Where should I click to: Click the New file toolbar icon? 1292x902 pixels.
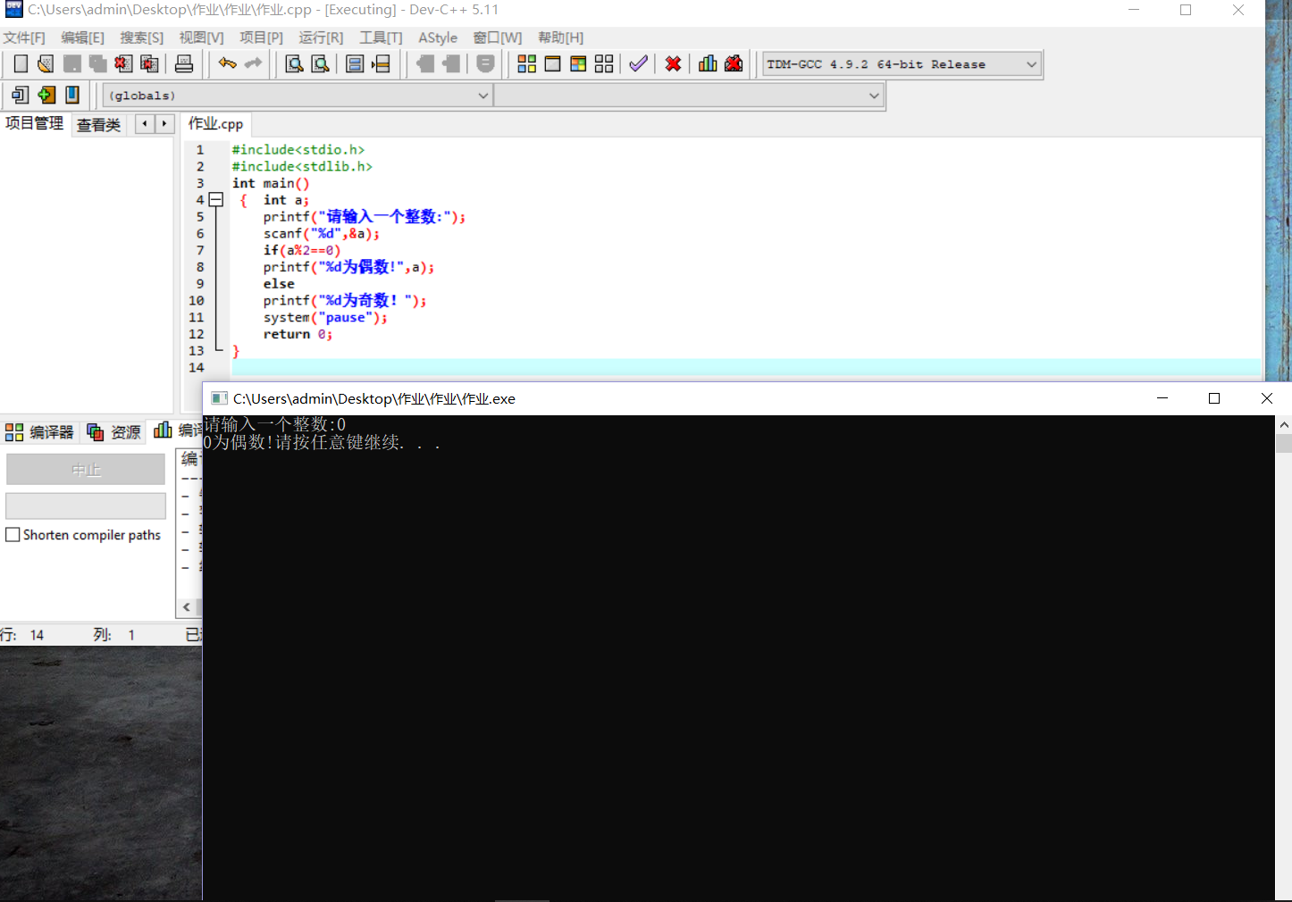point(21,64)
